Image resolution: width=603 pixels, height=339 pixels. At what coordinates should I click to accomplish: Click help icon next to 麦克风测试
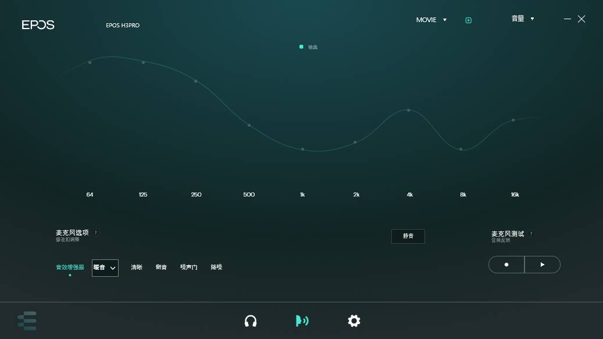[531, 234]
